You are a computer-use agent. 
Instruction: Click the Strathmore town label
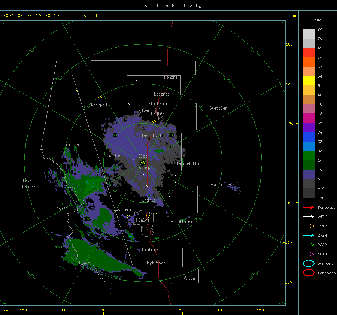182,222
